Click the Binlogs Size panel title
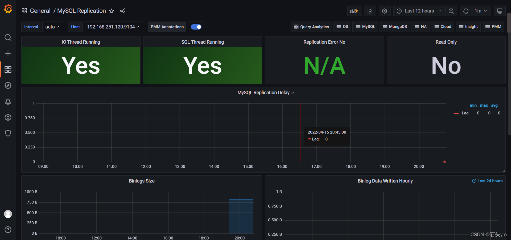The width and height of the screenshot is (511, 240). tap(142, 181)
